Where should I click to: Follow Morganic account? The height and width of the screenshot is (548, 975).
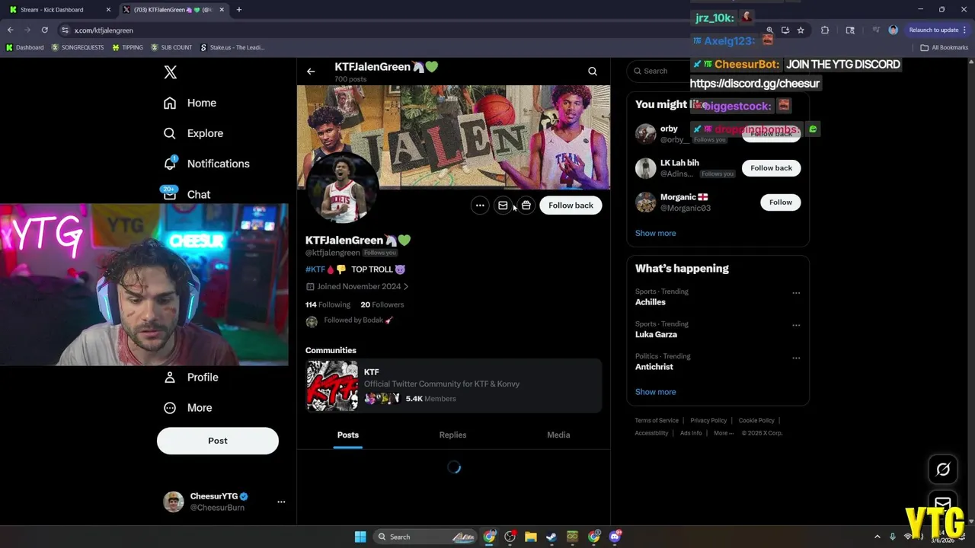780,202
